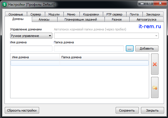The width and height of the screenshot is (168, 118).
Task: Switch to the Почта tab
Action: (x=134, y=14)
